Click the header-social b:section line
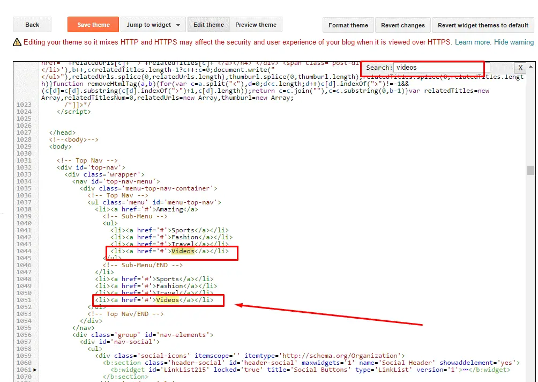 311,363
